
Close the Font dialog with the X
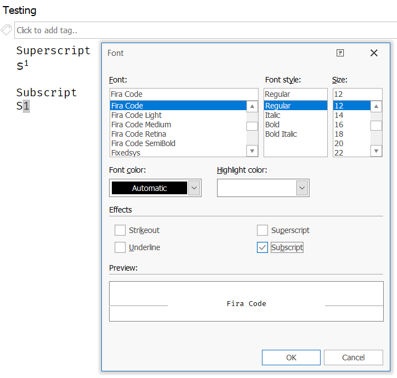tap(374, 53)
